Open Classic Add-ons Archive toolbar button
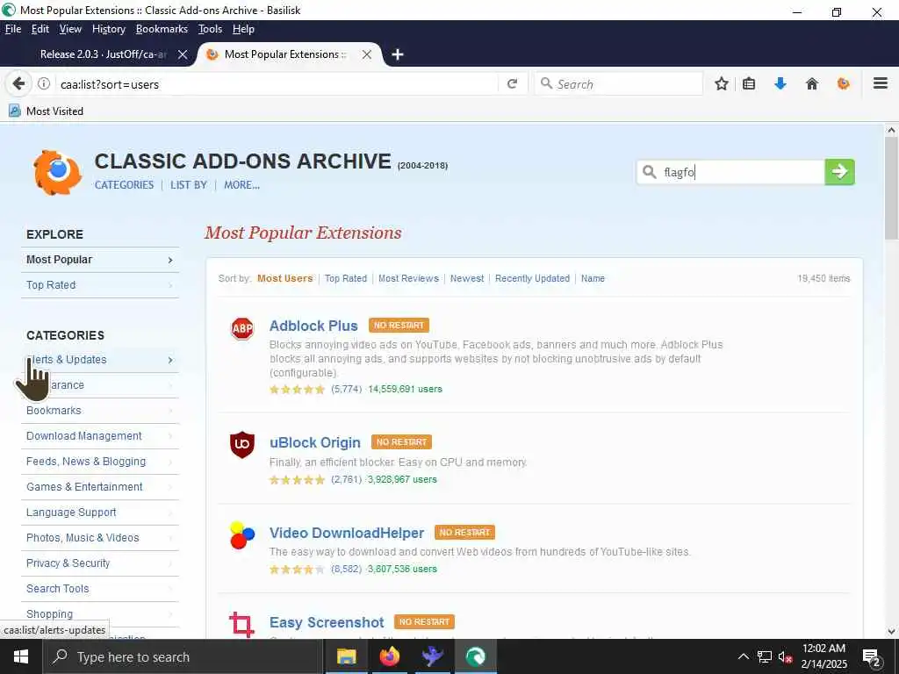899x674 pixels. [x=844, y=83]
